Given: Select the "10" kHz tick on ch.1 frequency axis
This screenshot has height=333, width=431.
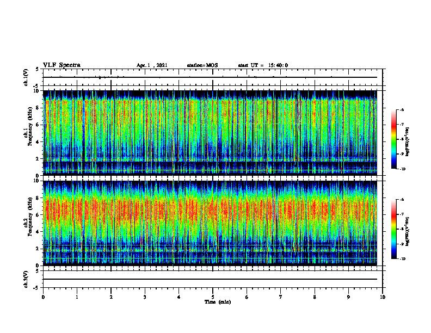Looking at the screenshot, I should (x=36, y=91).
